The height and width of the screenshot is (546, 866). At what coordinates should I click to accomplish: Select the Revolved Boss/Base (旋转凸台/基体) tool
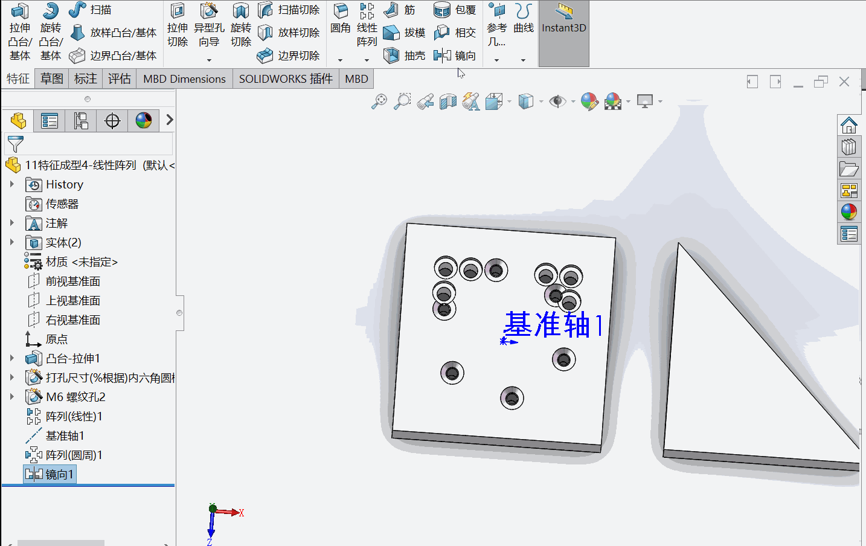pos(51,32)
